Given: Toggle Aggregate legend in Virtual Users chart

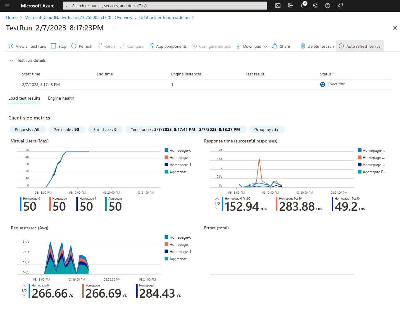Looking at the screenshot, I should point(176,172).
